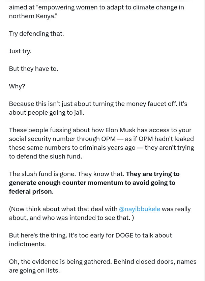Open the @nayibbukele profile mention link
This screenshot has height=281, width=205.
pos(139,209)
